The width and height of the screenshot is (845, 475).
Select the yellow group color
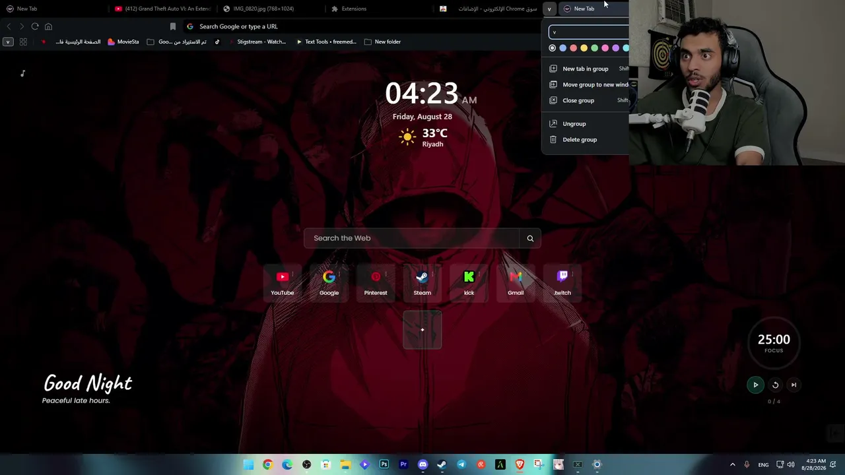pyautogui.click(x=584, y=47)
